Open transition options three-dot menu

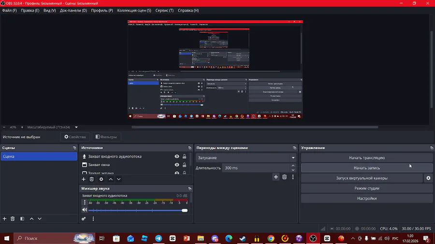point(293,177)
